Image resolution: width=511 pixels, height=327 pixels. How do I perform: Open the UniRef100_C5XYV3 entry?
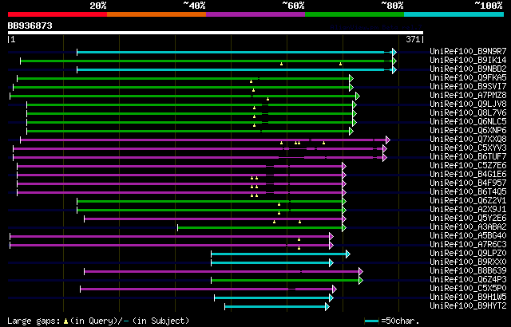(x=468, y=148)
